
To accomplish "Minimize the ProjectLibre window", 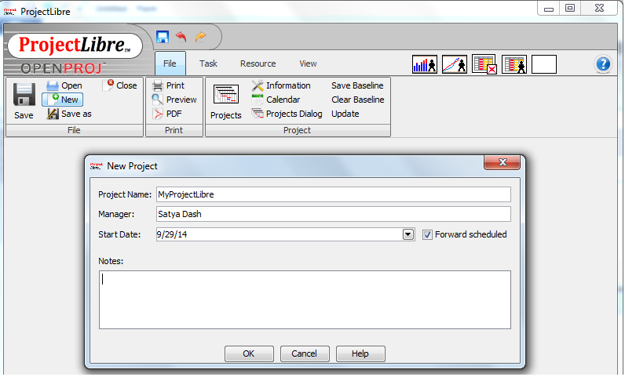I will click(549, 8).
